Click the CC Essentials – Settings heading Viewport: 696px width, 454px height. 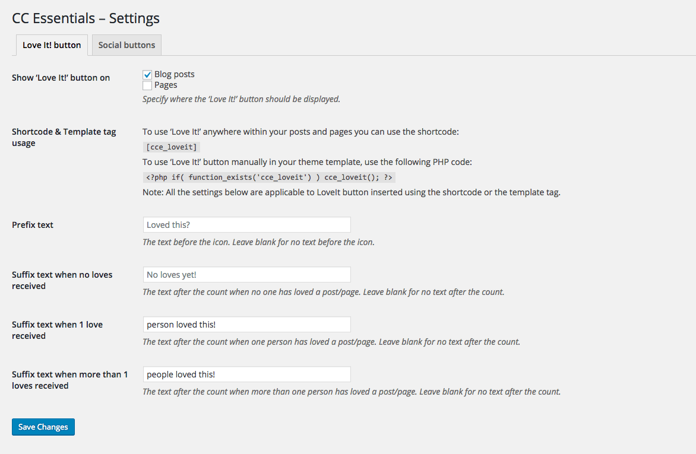[x=86, y=18]
